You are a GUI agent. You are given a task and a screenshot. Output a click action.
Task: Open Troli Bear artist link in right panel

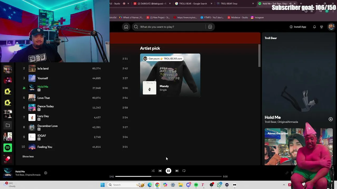click(x=270, y=122)
